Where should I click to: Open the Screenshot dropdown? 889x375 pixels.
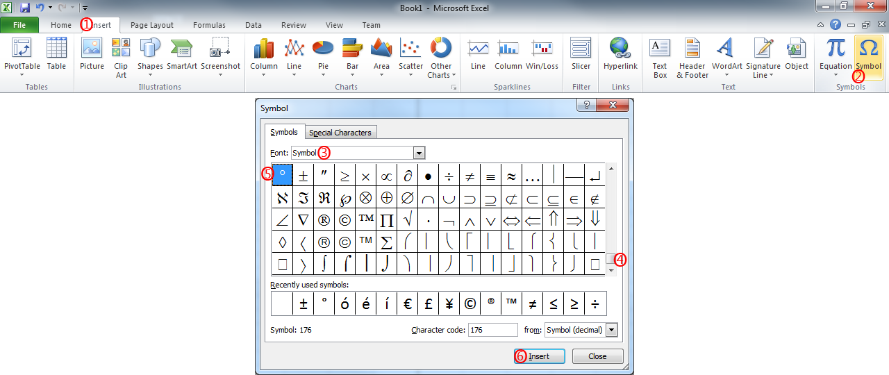(x=221, y=57)
